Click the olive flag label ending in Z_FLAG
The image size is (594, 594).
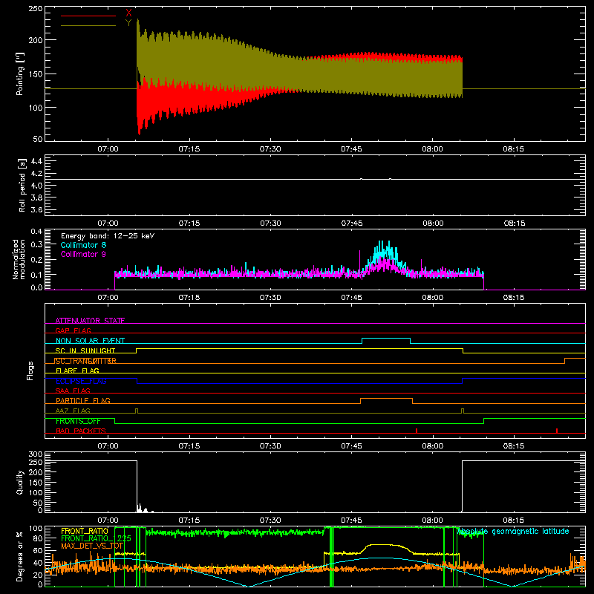pyautogui.click(x=73, y=411)
